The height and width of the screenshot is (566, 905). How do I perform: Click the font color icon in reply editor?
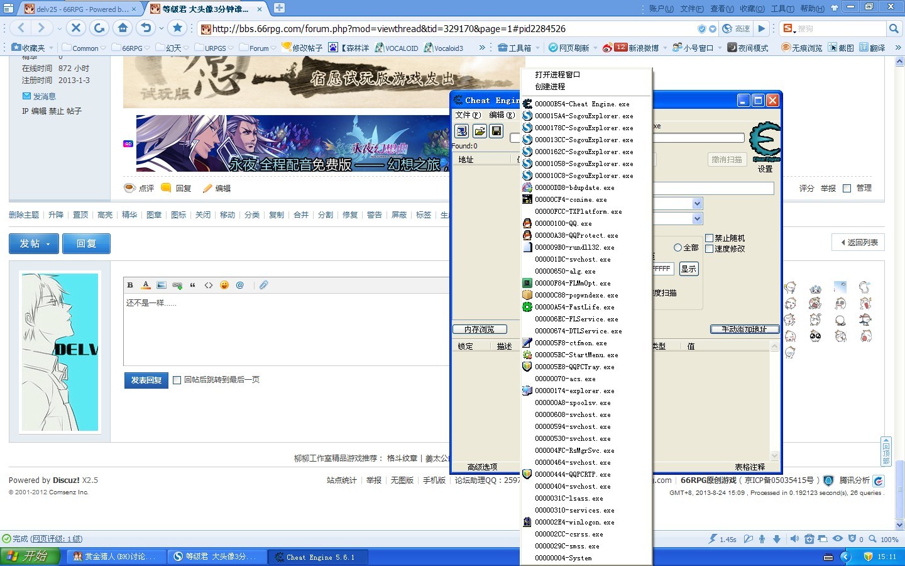tap(146, 285)
